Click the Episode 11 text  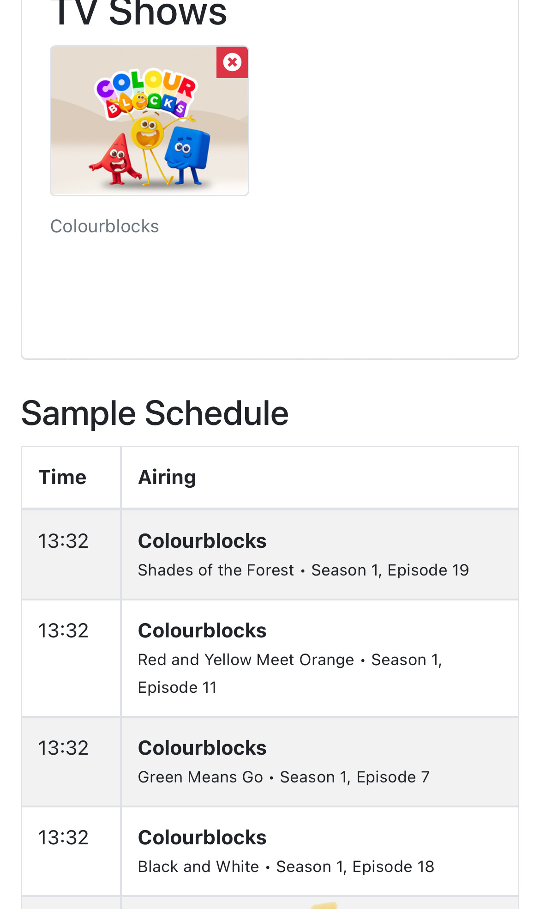tap(177, 688)
